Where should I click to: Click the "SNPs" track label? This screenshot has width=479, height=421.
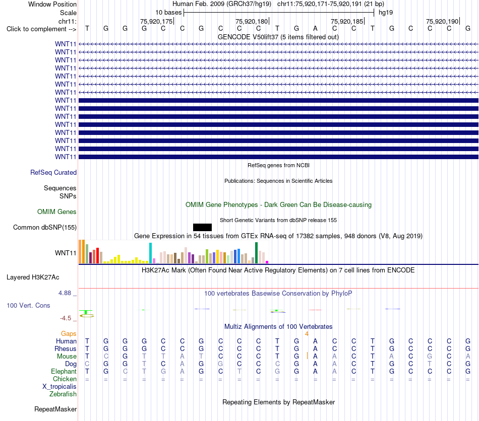click(68, 196)
